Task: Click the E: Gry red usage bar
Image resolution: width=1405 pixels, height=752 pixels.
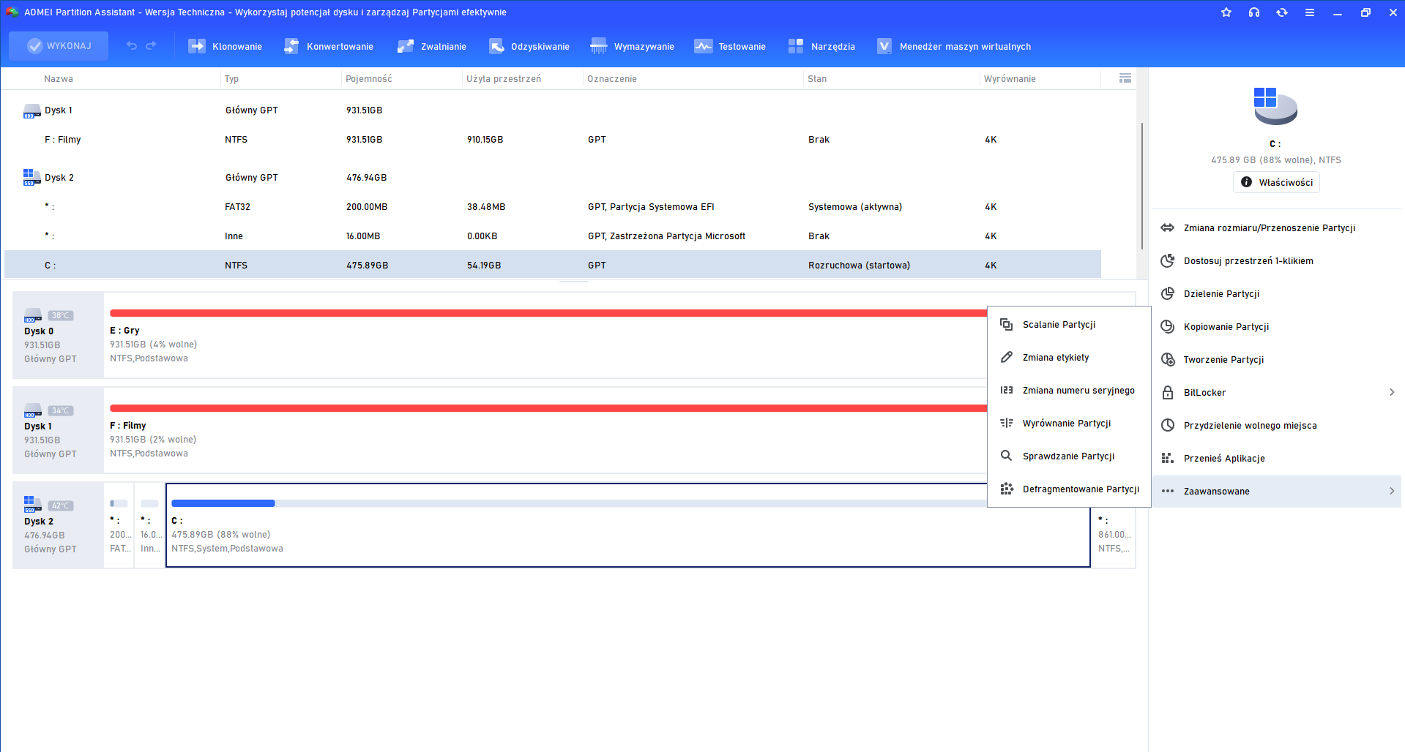Action: pyautogui.click(x=548, y=313)
